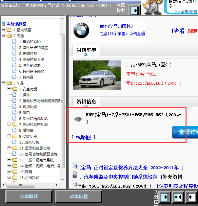This screenshot has height=206, width=198.
Task: Click the document icon of 2.弹性悬挂和减振
Action: coord(14,47)
